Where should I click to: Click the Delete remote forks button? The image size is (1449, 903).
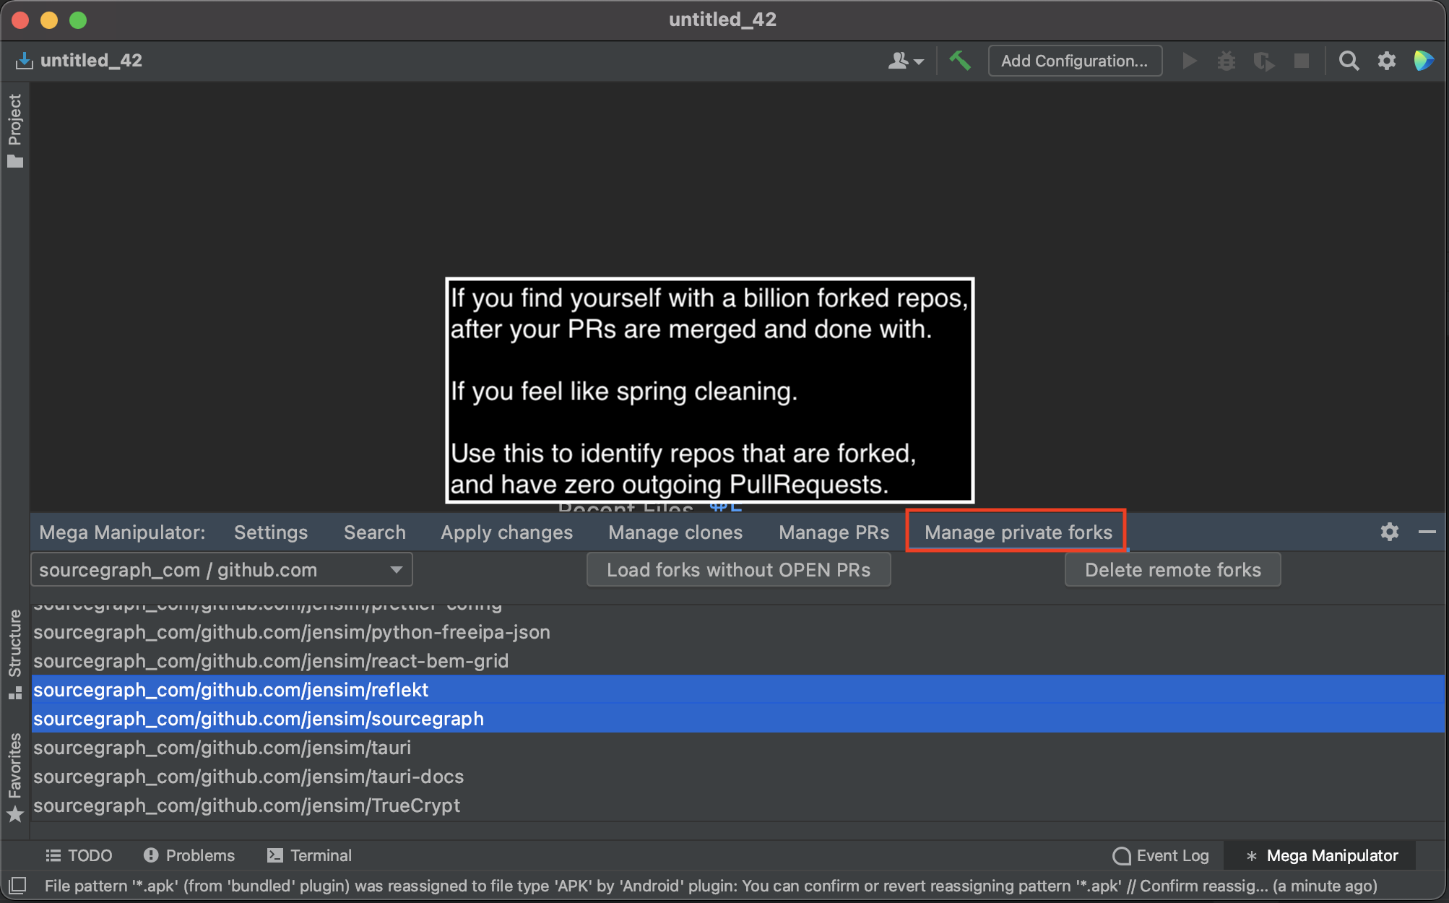pos(1172,569)
